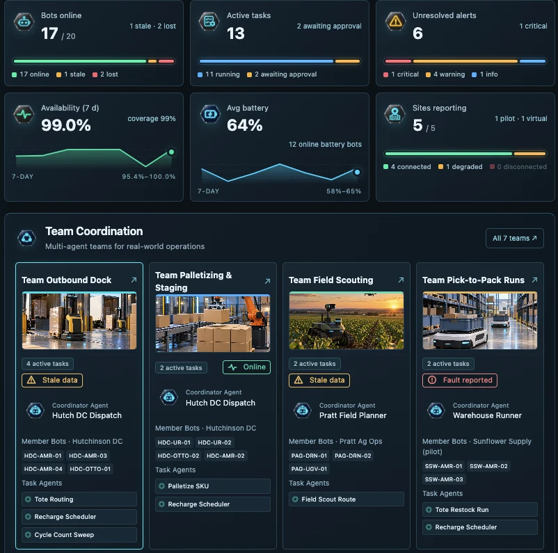Click coordinator agent icon in Outbound Dock card
The image size is (558, 553).
coord(35,410)
